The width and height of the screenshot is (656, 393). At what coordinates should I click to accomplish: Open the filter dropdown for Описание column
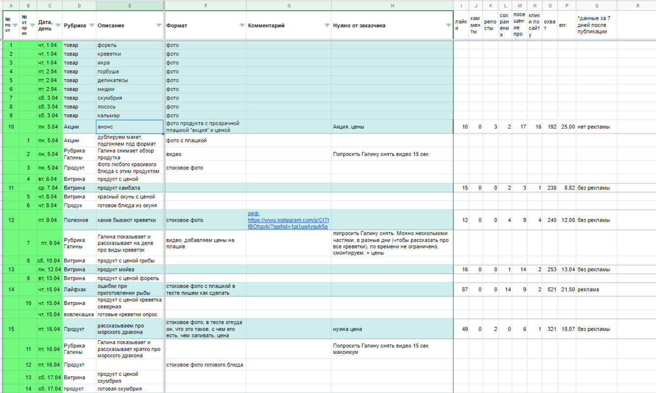tap(159, 25)
